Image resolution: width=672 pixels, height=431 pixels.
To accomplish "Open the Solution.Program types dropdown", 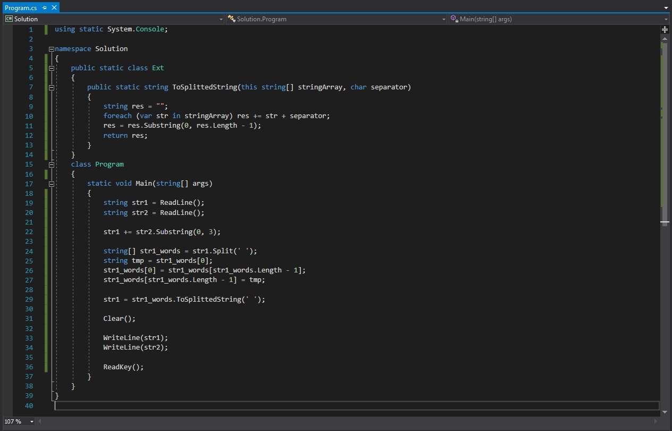I will (x=444, y=19).
